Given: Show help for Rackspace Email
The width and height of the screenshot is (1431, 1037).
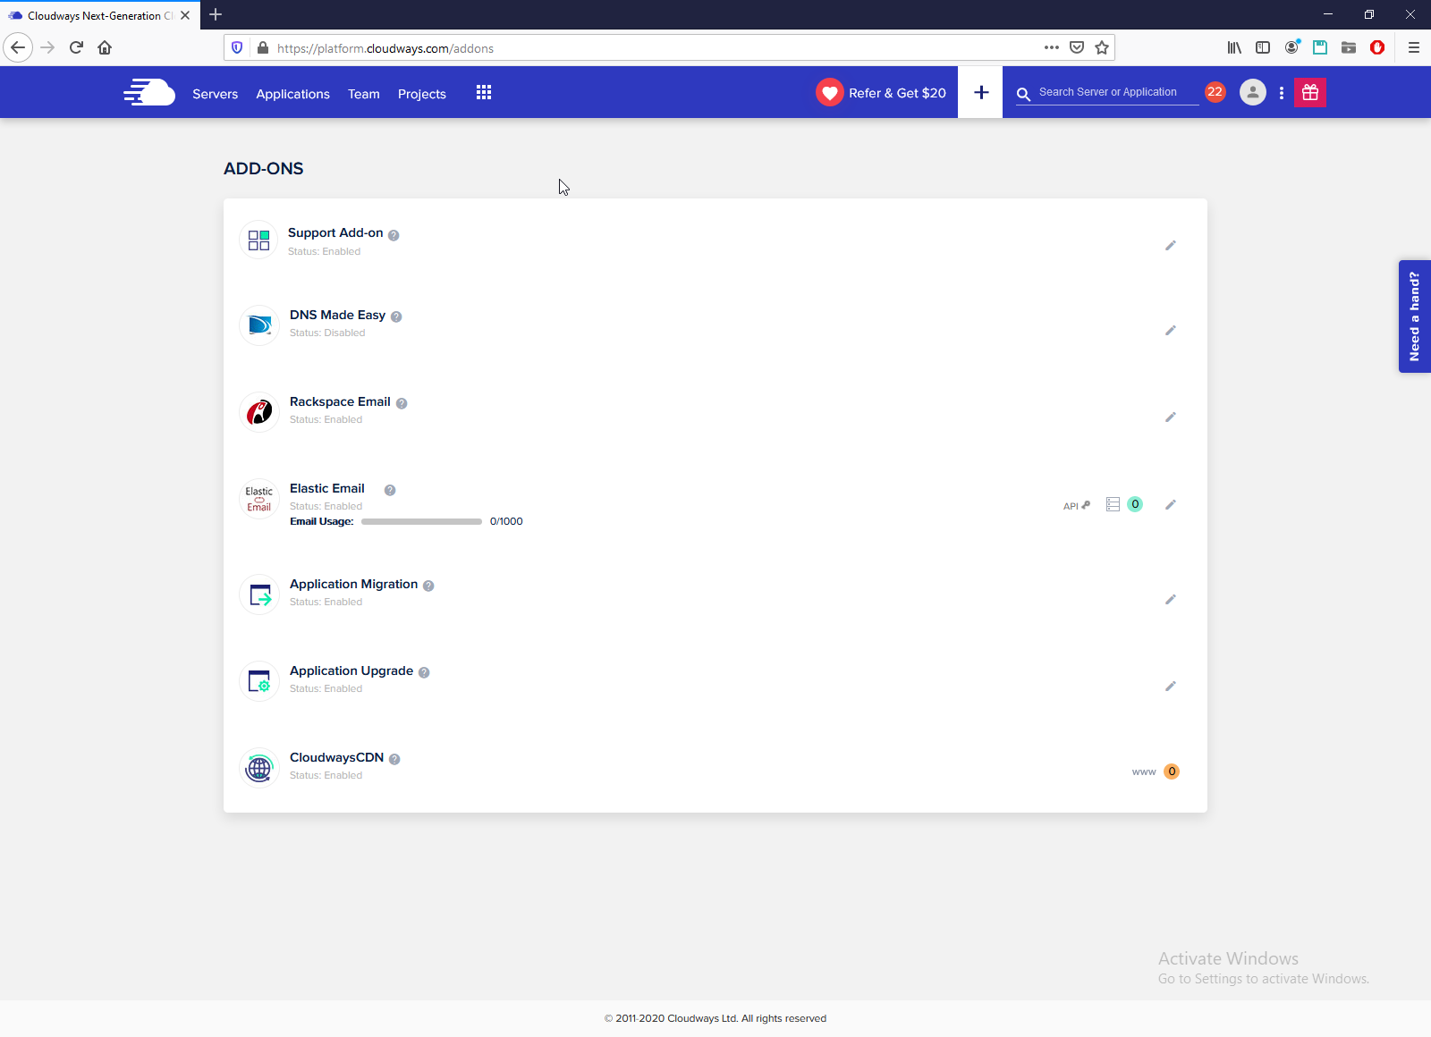Looking at the screenshot, I should [402, 403].
